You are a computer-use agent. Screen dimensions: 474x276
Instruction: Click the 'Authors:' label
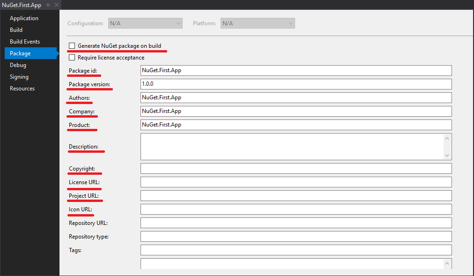click(x=79, y=98)
